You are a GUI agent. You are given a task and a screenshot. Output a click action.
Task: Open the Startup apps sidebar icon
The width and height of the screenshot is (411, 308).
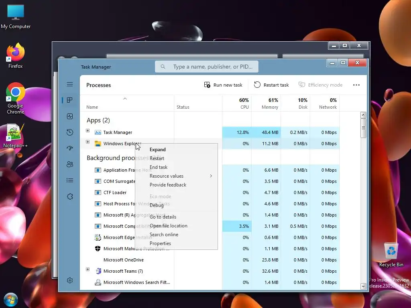pos(70,148)
